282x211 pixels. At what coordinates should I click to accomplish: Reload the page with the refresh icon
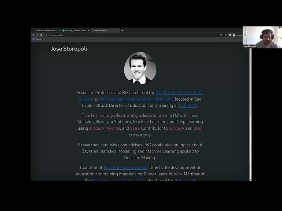tap(41, 35)
